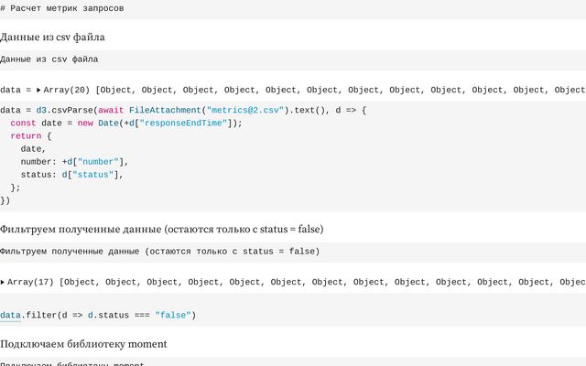Click the status: d["status"] code line
This screenshot has height=366, width=586.
[x=71, y=175]
